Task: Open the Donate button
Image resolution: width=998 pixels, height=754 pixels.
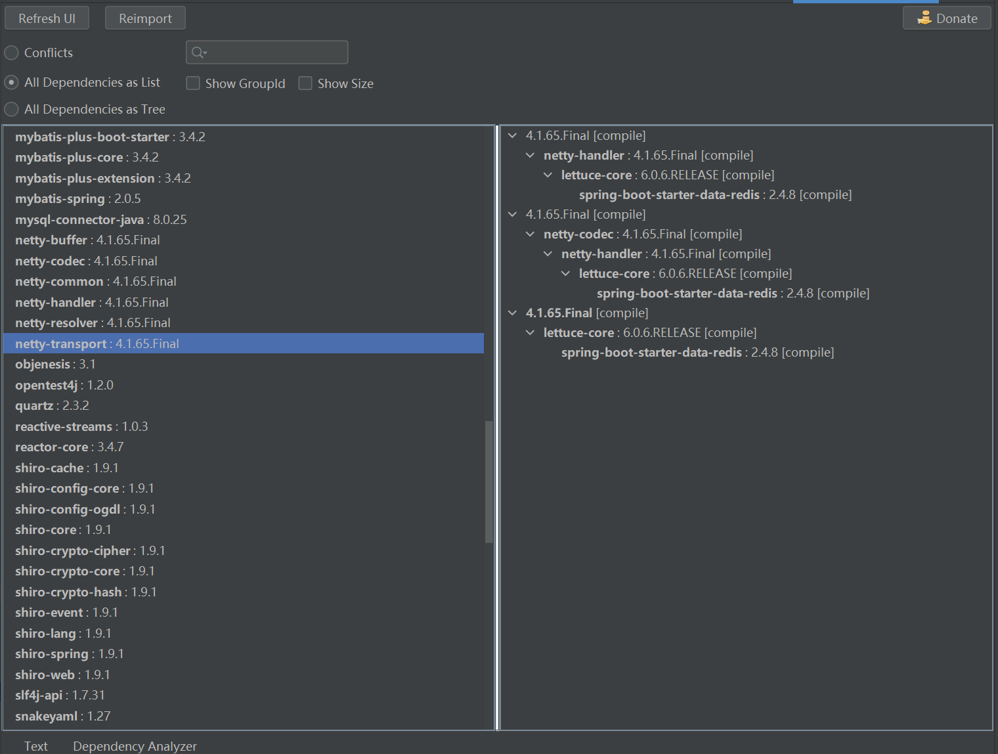Action: pyautogui.click(x=947, y=18)
